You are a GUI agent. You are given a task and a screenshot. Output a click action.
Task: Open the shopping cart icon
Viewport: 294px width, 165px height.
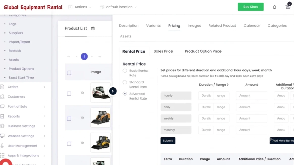(288, 7)
